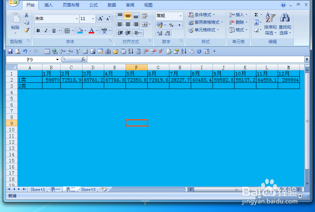Image resolution: width=315 pixels, height=212 pixels.
Task: Open the fill color dropdown arrow
Action: 85,31
